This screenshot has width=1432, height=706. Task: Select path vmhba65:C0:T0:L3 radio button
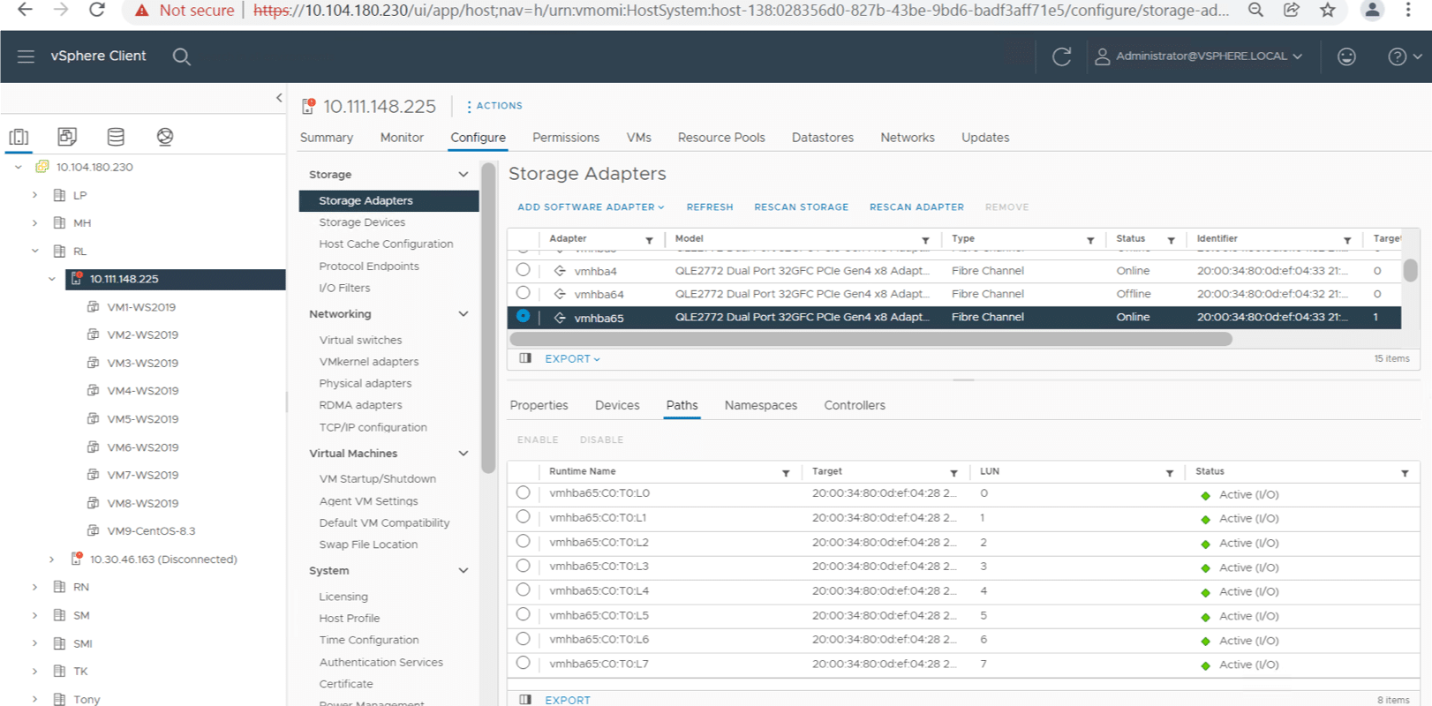524,566
